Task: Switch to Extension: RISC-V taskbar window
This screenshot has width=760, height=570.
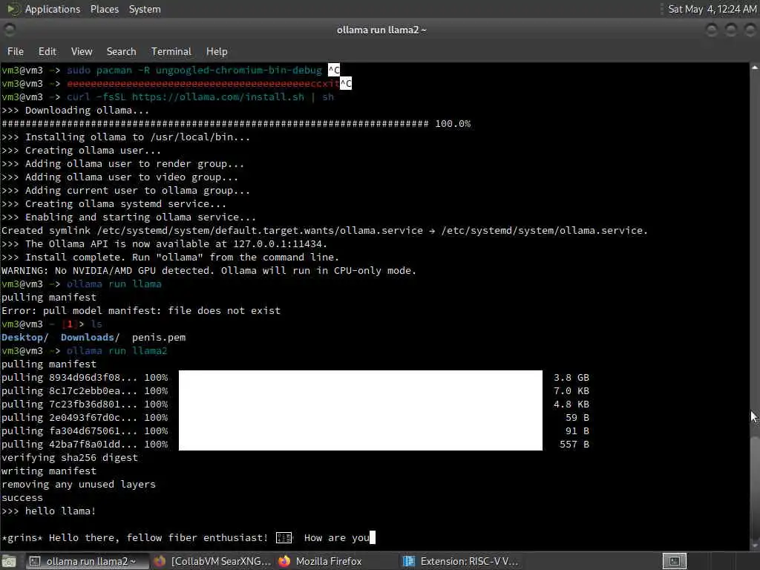Action: coord(462,561)
